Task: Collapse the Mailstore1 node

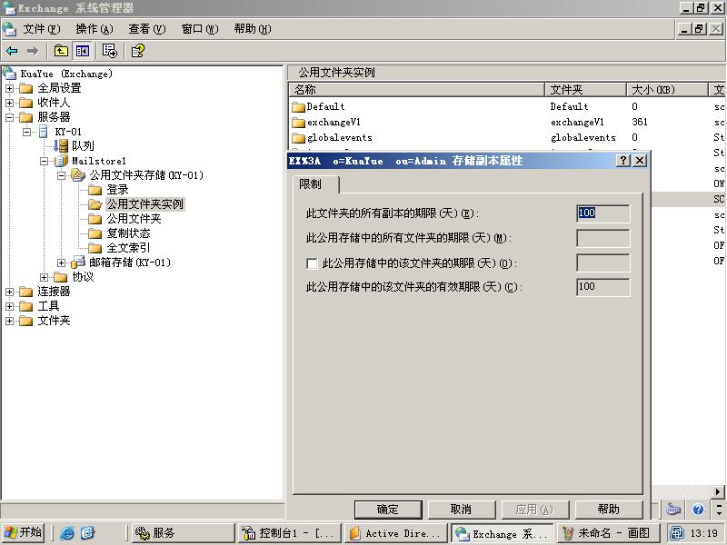Action: point(44,161)
